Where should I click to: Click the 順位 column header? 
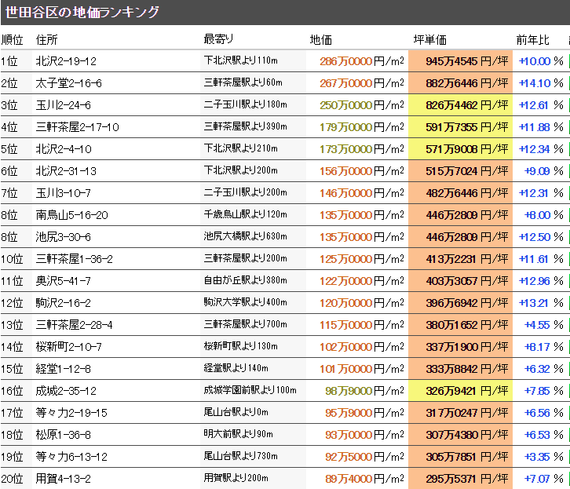point(13,40)
